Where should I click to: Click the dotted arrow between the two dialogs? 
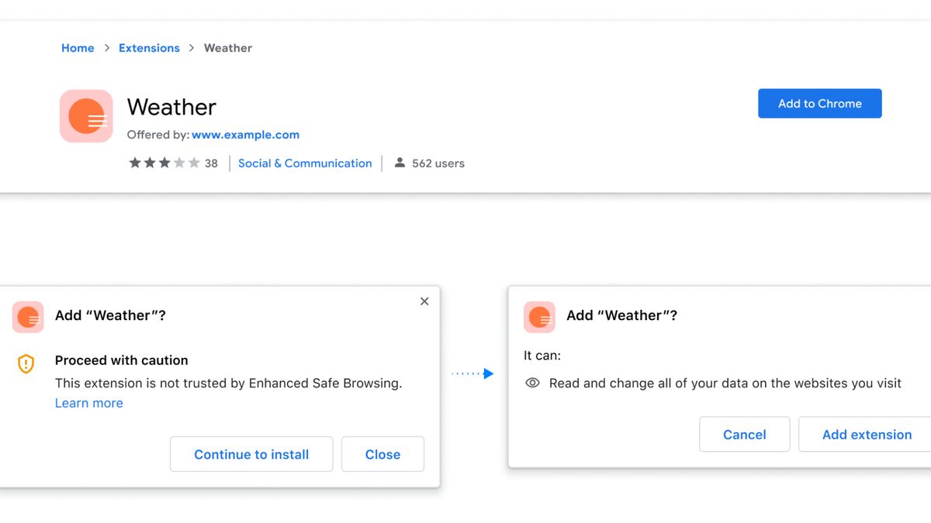tap(473, 373)
